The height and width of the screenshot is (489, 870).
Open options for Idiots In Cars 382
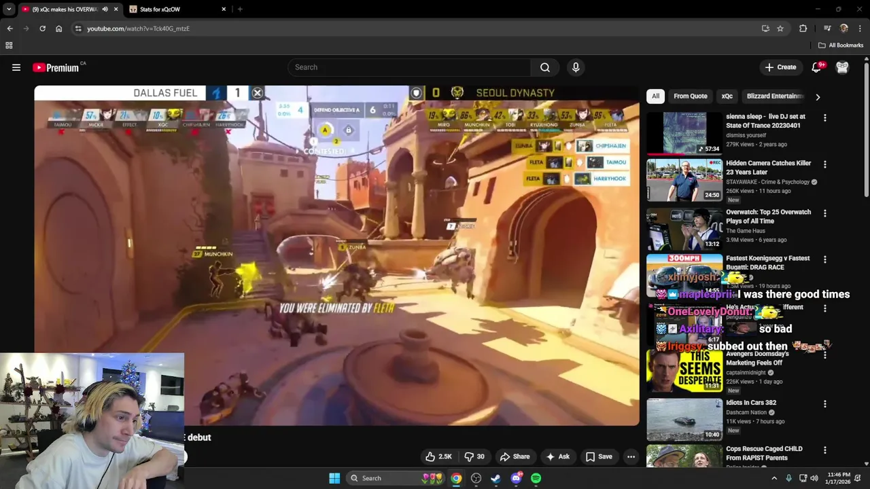[825, 403]
